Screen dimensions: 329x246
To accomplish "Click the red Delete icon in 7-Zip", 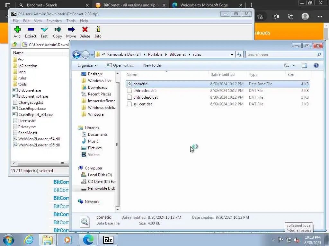I will click(85, 32).
